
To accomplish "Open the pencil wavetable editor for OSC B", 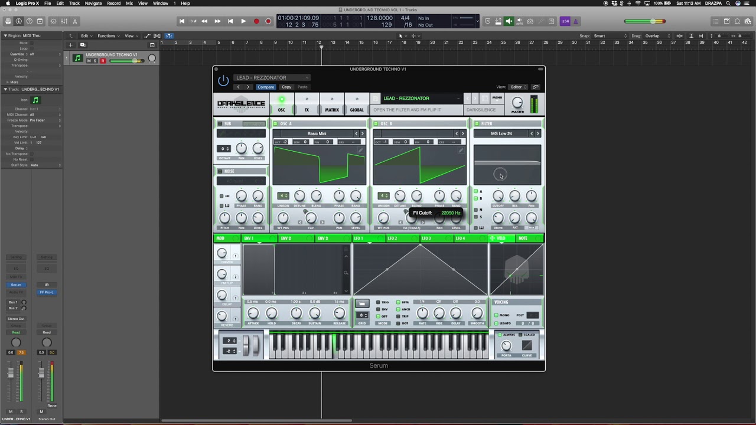I will [x=461, y=151].
